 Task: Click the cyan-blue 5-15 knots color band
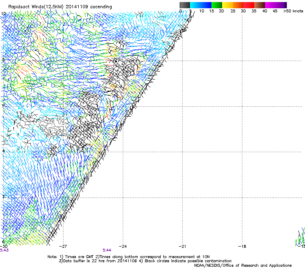(x=201, y=5)
